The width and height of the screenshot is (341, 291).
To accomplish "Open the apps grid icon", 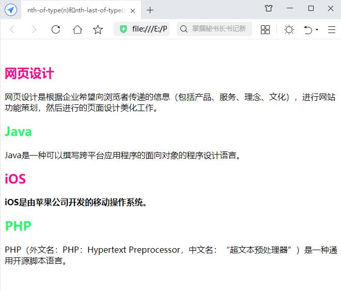I will coord(265,29).
